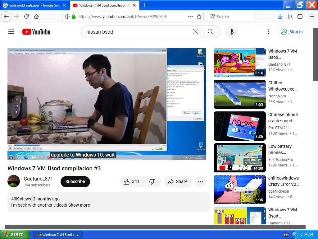This screenshot has width=318, height=239.
Task: Open a new browser tab with plus
Action: click(x=145, y=5)
